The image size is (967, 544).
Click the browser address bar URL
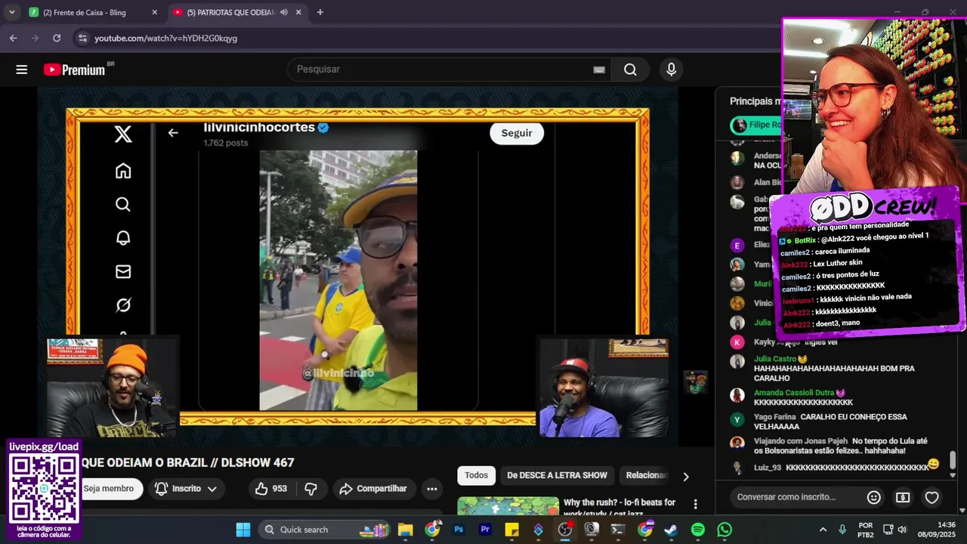point(165,38)
